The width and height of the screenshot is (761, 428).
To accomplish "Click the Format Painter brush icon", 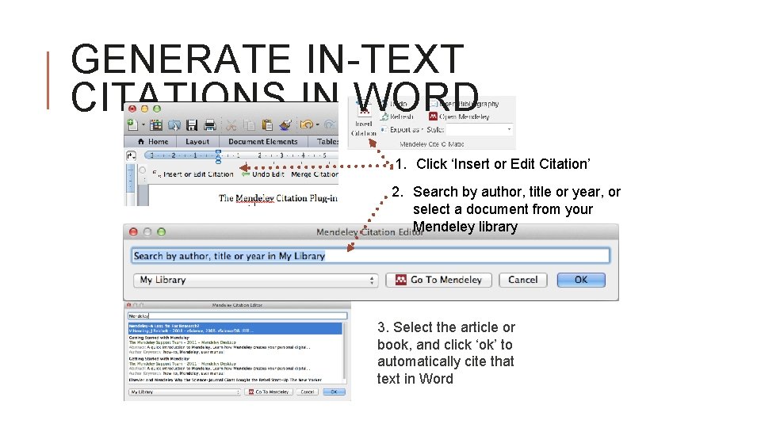I will tap(285, 125).
